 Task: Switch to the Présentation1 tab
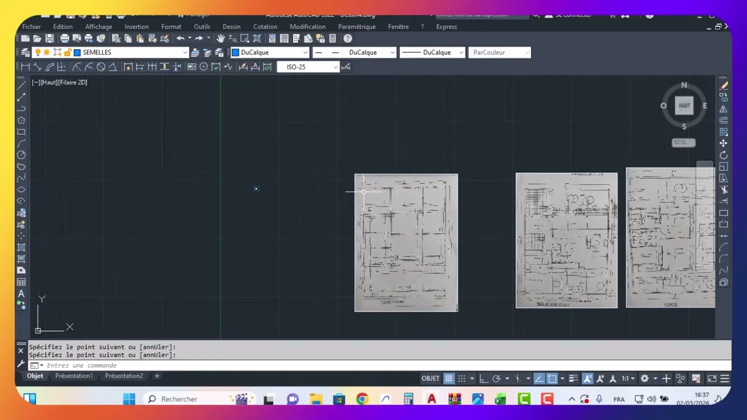[74, 376]
